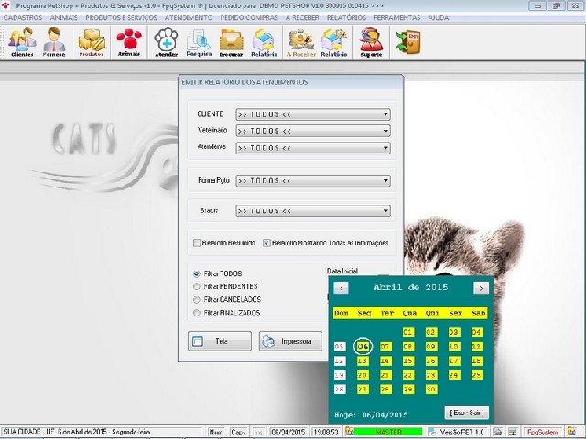The width and height of the screenshot is (586, 439).
Task: Open ANIMAIS menu
Action: coord(63,17)
